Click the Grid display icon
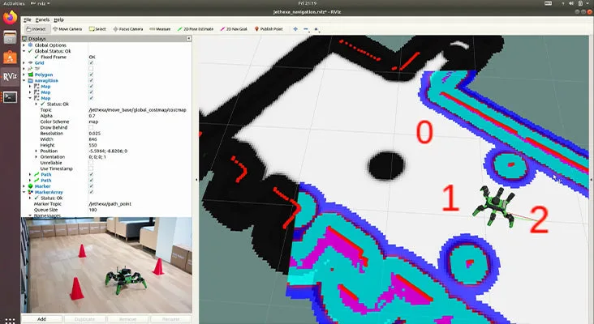The width and height of the screenshot is (594, 324). [31, 62]
